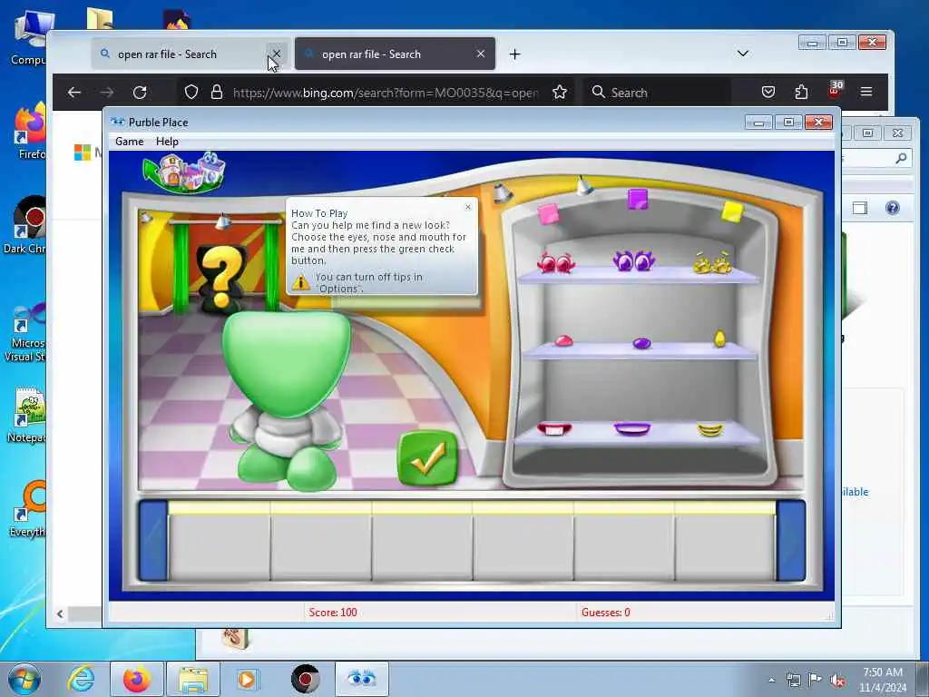The height and width of the screenshot is (697, 929).
Task: Click the preview pane icon in the Explorer window
Action: [860, 208]
